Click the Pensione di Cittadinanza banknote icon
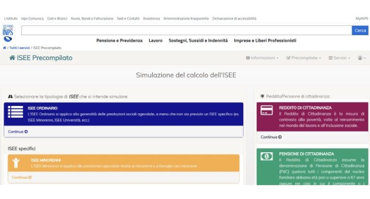 (266, 156)
